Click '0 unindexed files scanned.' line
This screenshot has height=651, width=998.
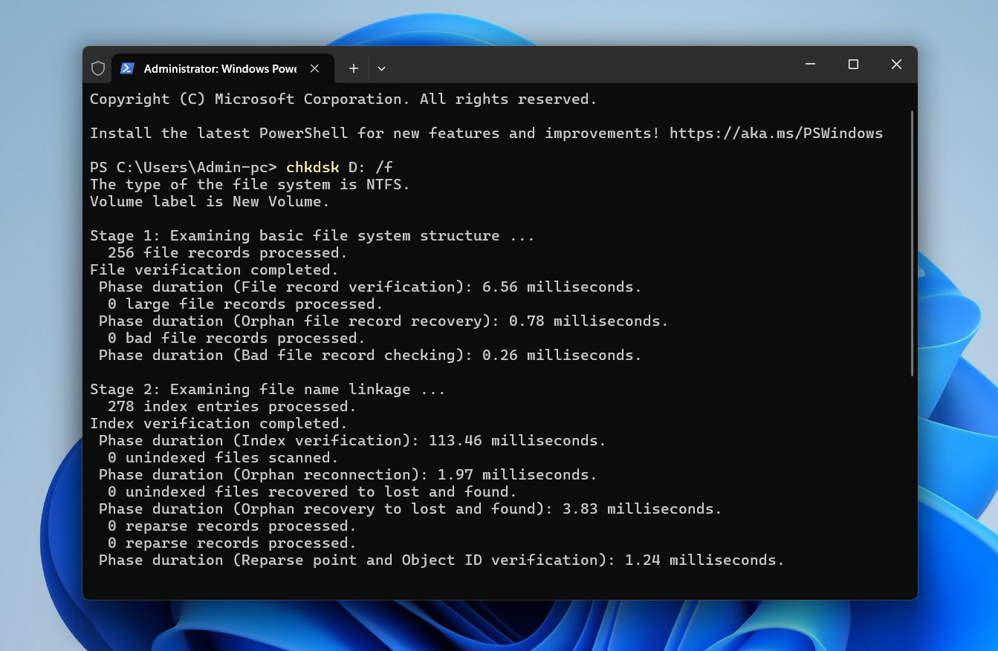pyautogui.click(x=223, y=458)
